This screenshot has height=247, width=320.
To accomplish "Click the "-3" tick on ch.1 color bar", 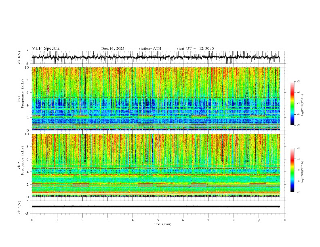I will pos(298,81).
